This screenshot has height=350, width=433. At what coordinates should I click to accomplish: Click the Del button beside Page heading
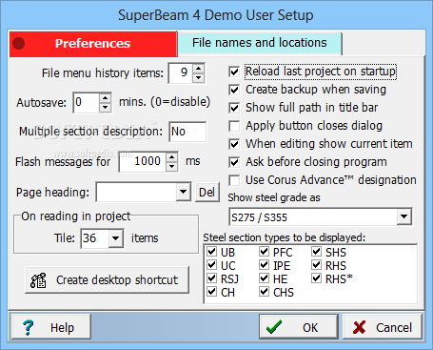(207, 192)
